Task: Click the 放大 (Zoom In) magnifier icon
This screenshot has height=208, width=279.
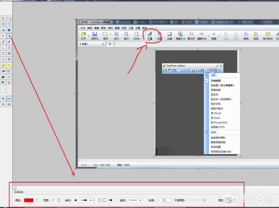Action: [x=116, y=36]
